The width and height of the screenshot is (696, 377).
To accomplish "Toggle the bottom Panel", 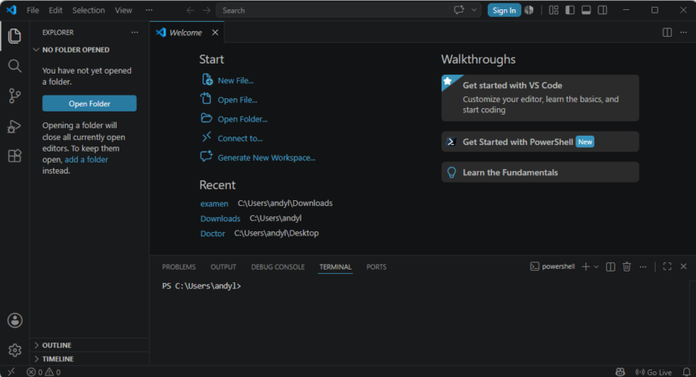I will point(586,10).
